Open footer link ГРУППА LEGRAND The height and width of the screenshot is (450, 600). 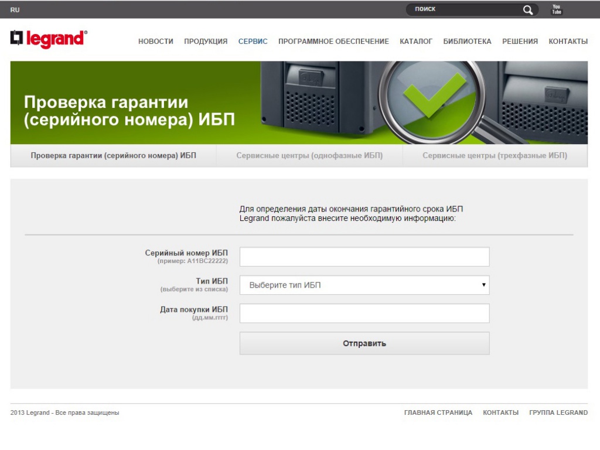pos(558,412)
